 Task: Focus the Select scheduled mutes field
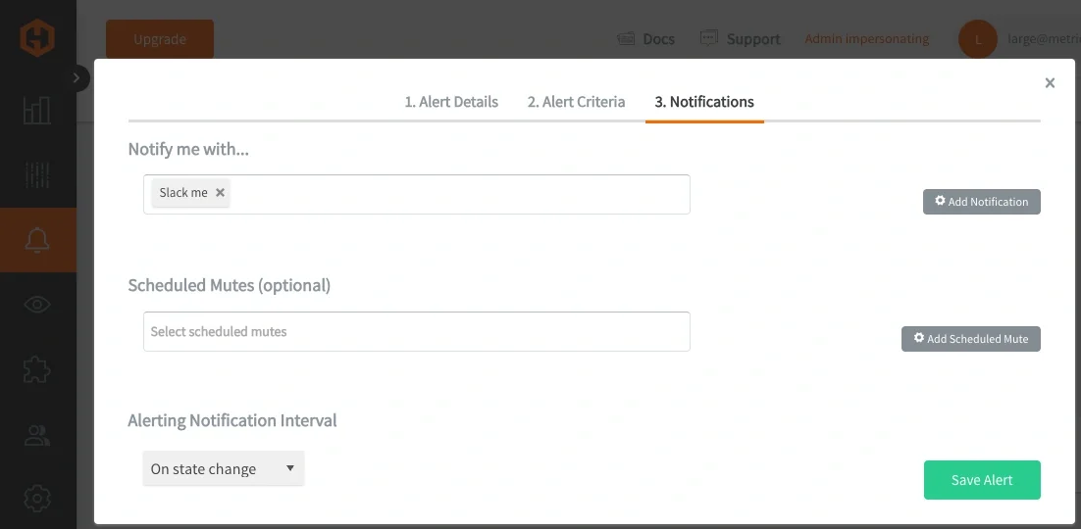[x=416, y=332]
